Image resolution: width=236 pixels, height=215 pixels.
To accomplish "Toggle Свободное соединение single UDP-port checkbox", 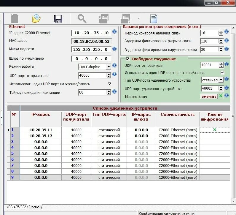I will pyautogui.click(x=222, y=72).
